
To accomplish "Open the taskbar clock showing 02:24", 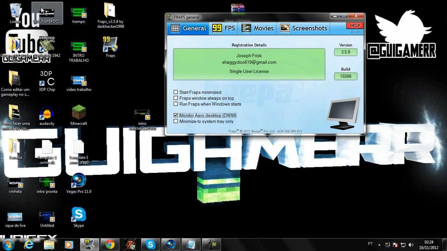I will 429,245.
